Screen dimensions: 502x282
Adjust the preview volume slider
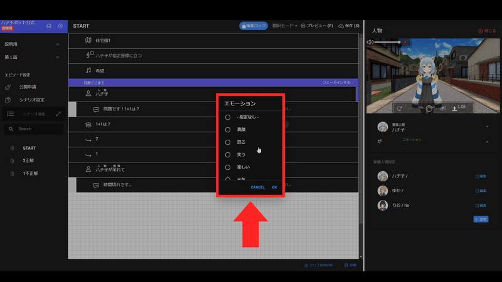pos(387,42)
